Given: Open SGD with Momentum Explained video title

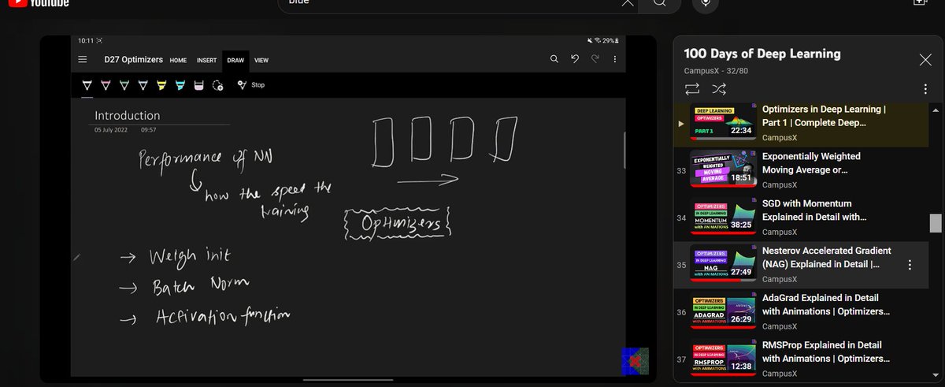Looking at the screenshot, I should pos(814,210).
